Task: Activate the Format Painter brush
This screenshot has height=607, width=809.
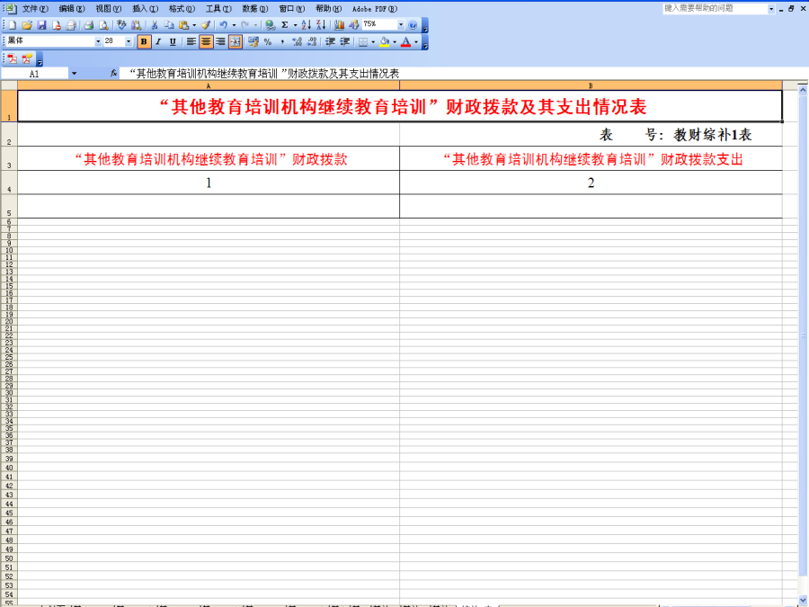Action: (205, 25)
